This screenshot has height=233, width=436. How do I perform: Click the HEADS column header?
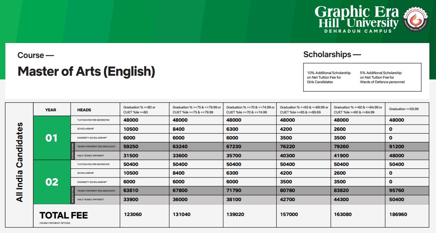pos(84,110)
